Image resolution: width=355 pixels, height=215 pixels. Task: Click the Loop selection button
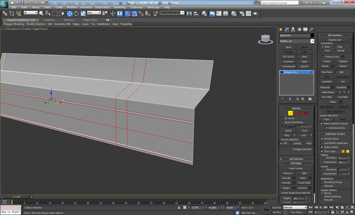click(303, 135)
